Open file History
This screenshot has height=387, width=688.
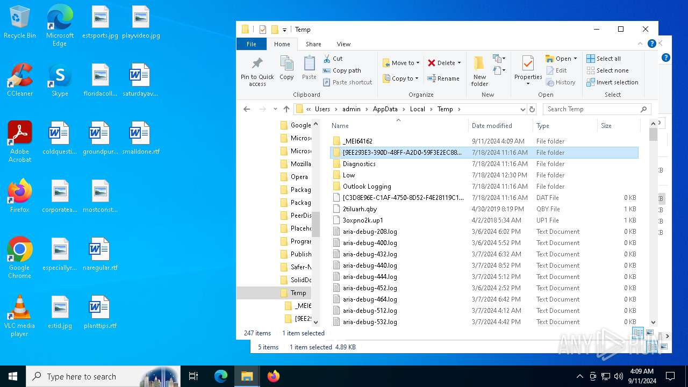[561, 82]
